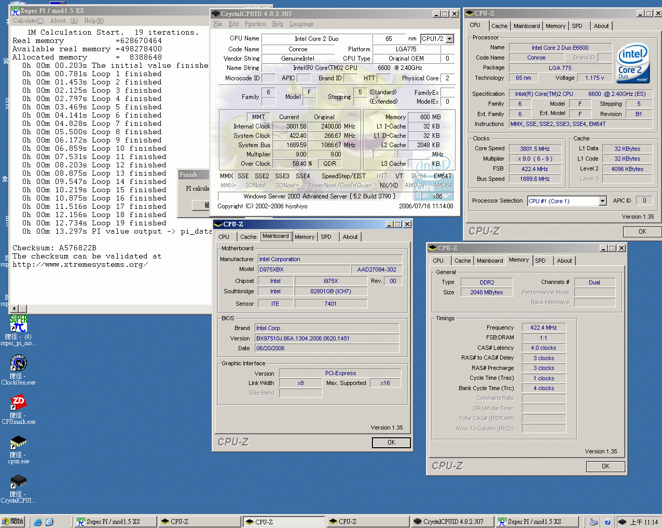Select Cache tab in top-right CPU-Z window
Image resolution: width=662 pixels, height=528 pixels.
coord(499,26)
